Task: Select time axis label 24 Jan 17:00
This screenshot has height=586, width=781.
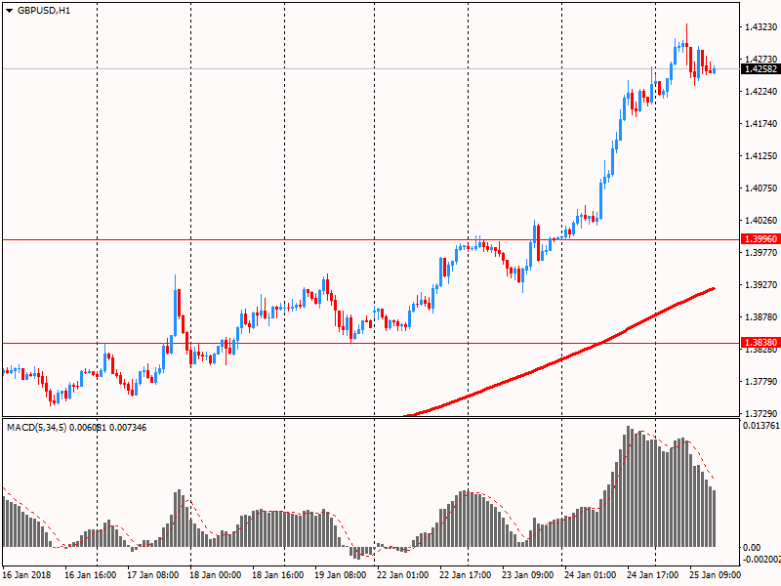Action: pyautogui.click(x=652, y=575)
